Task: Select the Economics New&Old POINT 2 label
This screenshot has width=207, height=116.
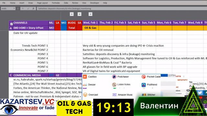Action: 29,50
